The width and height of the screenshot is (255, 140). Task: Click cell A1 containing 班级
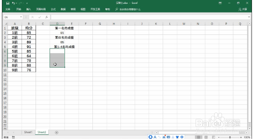point(15,28)
